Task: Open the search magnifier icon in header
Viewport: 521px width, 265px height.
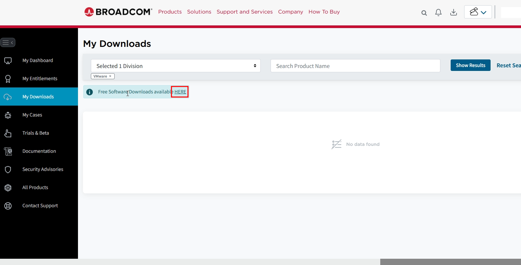Action: pyautogui.click(x=424, y=13)
